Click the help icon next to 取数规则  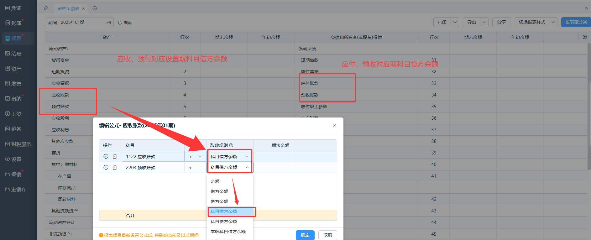point(231,145)
